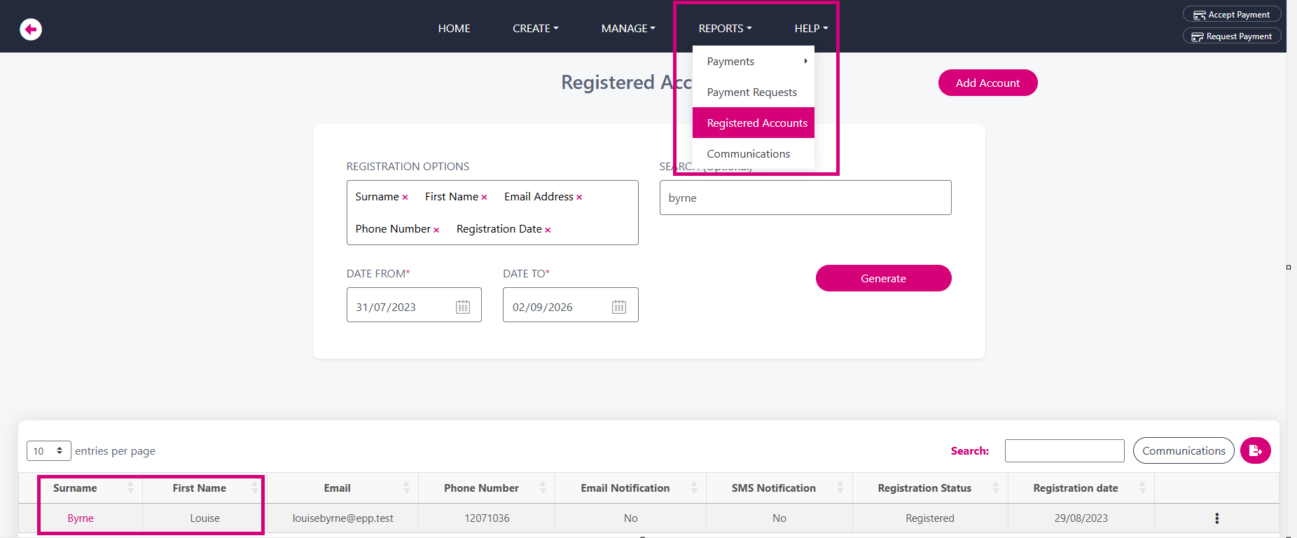Open the DATE FROM calendar picker
Image resolution: width=1297 pixels, height=538 pixels.
point(463,307)
